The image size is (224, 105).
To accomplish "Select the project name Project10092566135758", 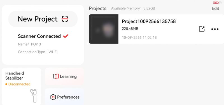I will point(149,22).
